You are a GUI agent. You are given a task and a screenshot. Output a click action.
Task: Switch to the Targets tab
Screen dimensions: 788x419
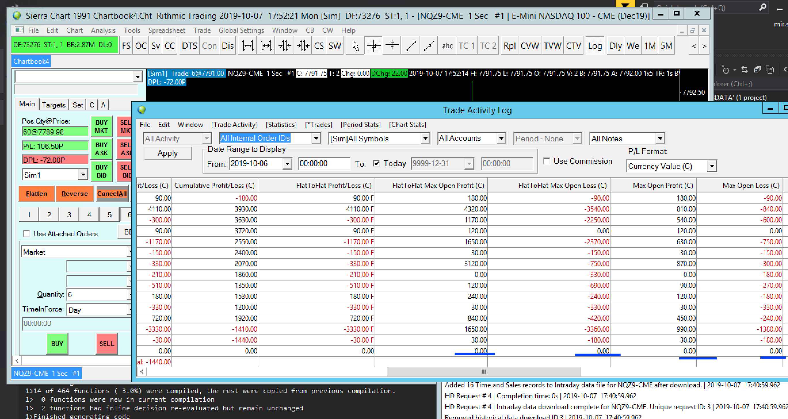(54, 105)
